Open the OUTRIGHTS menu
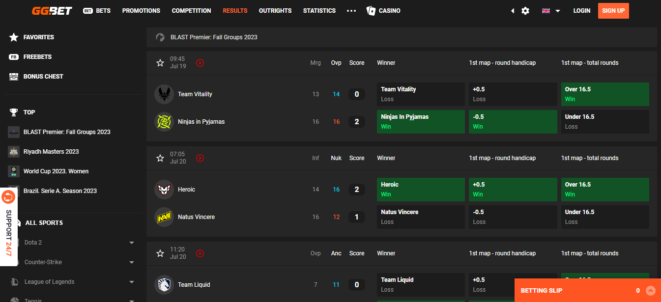 pos(275,11)
